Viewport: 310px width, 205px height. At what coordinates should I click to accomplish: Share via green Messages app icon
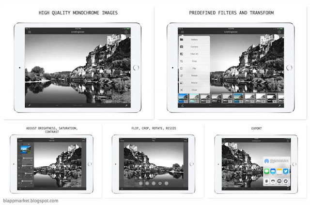coord(266,171)
